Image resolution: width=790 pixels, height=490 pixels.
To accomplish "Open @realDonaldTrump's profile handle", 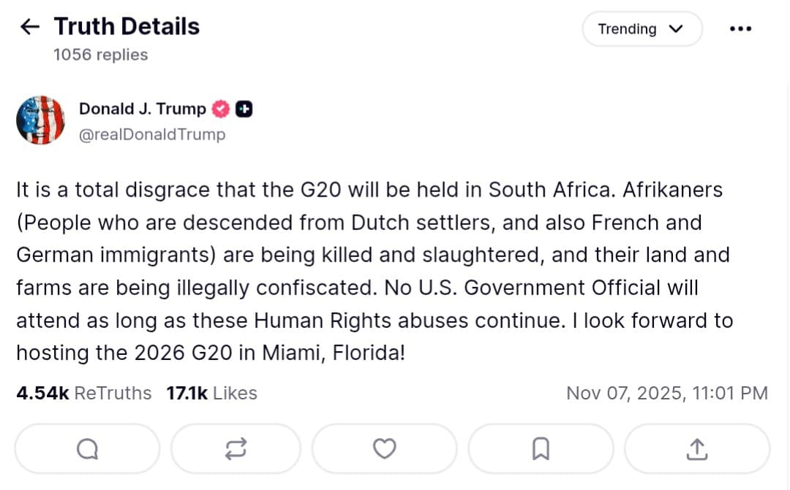I will 152,134.
